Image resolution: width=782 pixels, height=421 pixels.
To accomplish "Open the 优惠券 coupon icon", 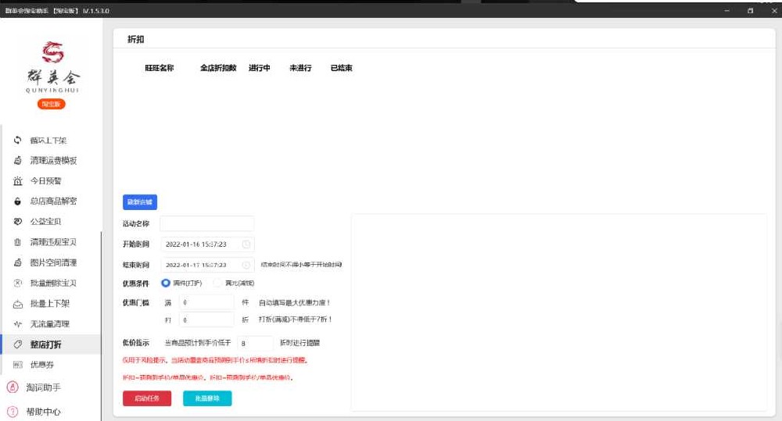I will [18, 365].
